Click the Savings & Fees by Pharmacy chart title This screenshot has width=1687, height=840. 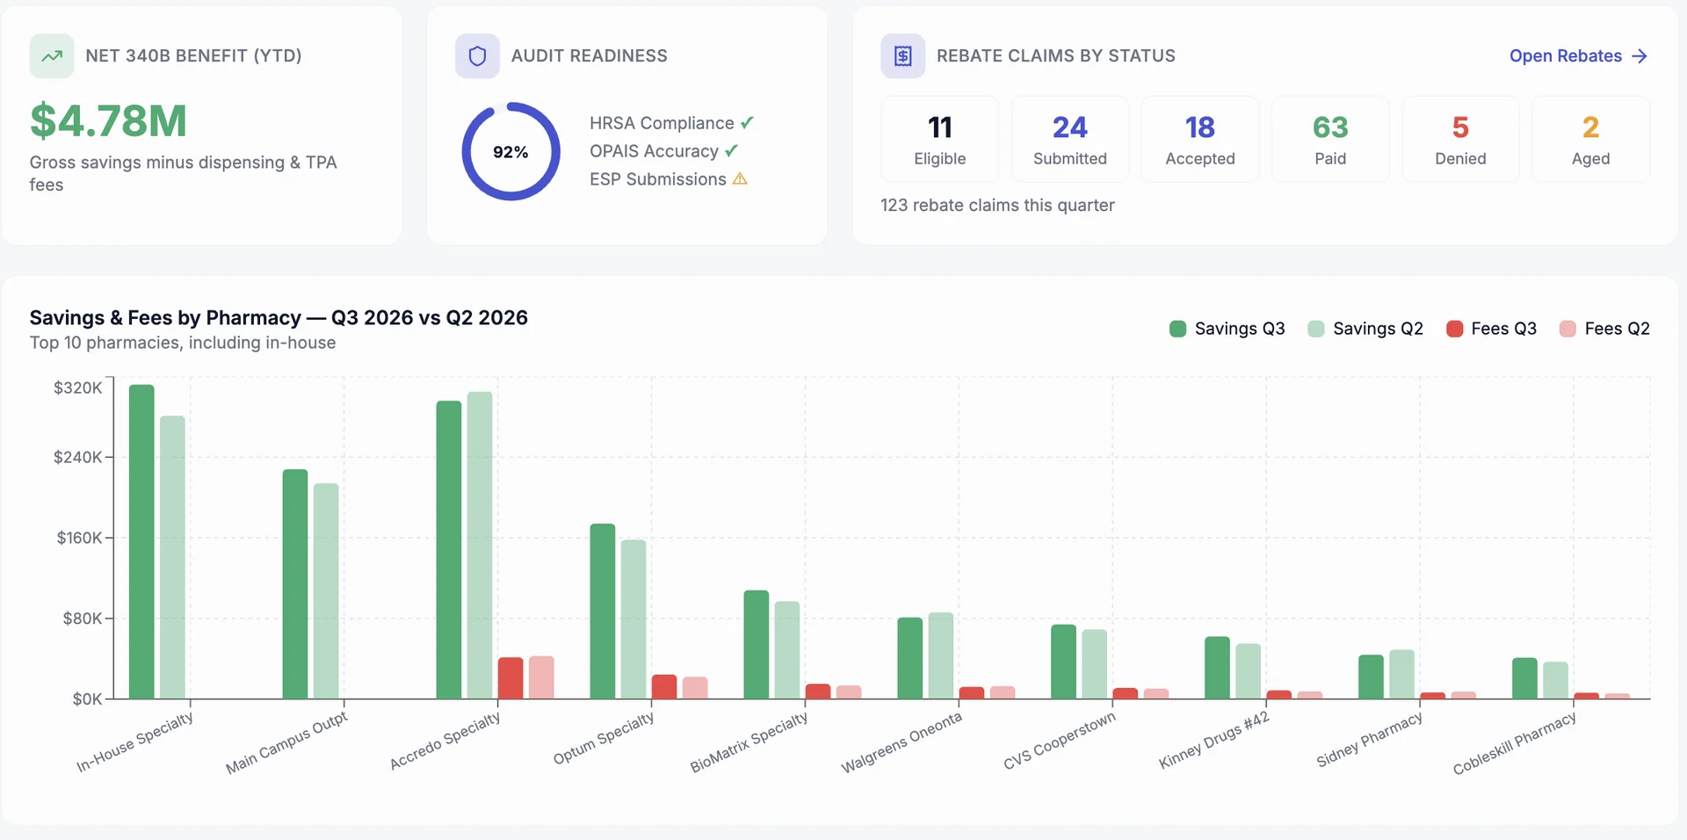[279, 318]
